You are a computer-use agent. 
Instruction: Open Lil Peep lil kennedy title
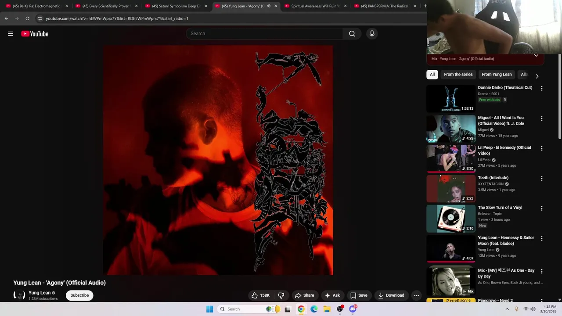[504, 151]
